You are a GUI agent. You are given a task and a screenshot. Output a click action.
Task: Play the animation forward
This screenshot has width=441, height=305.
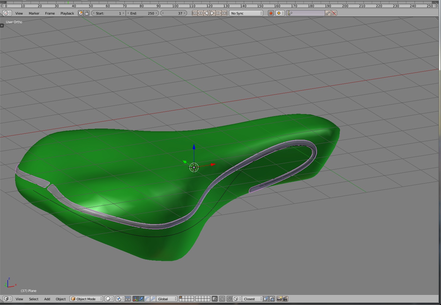pos(212,13)
